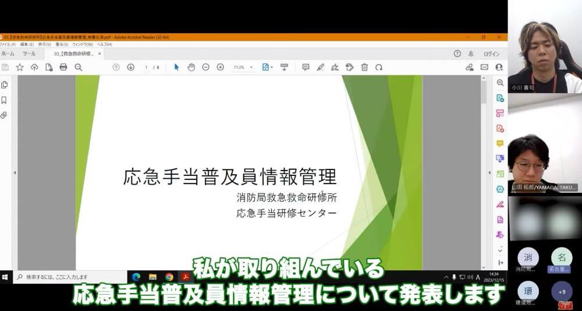Open the ウィンドウ(W) menu
The width and height of the screenshot is (582, 311).
83,44
